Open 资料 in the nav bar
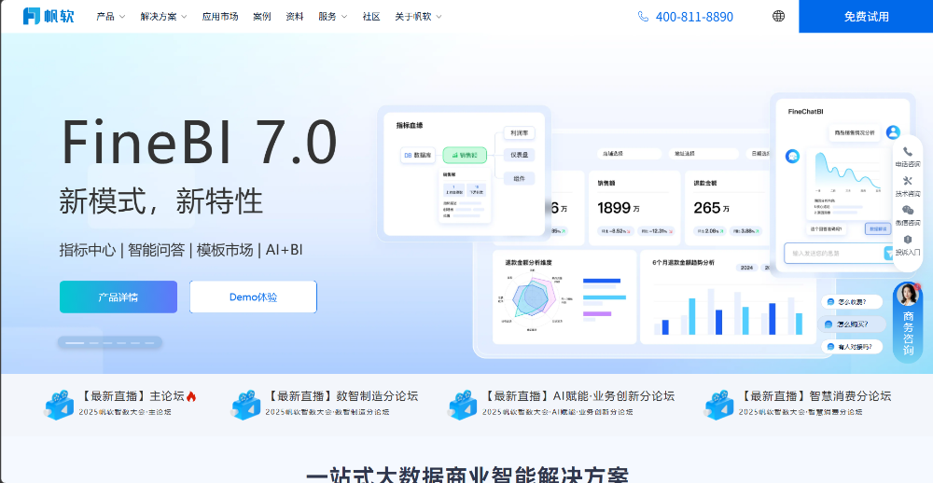Image resolution: width=933 pixels, height=483 pixels. tap(295, 17)
